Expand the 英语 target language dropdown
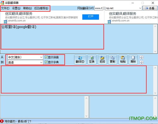 coord(25,62)
